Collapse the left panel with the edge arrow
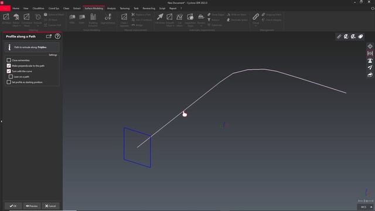Image resolution: width=375 pixels, height=211 pixels. coord(1,121)
